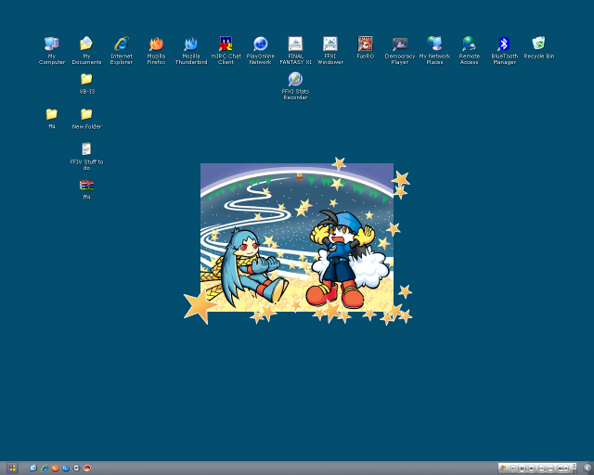Launch Windows Media Player from quick launch
The image size is (594, 475).
coord(76,468)
